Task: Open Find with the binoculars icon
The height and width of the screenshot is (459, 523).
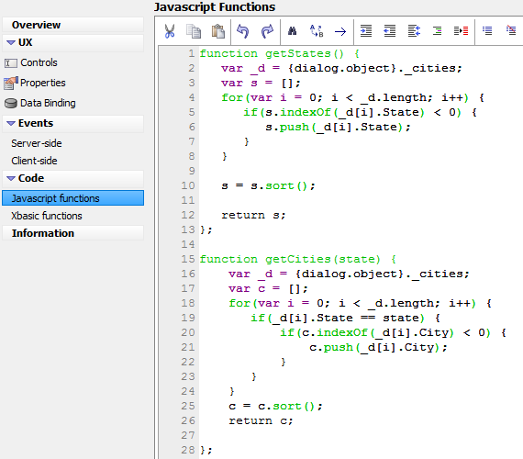Action: pos(292,31)
